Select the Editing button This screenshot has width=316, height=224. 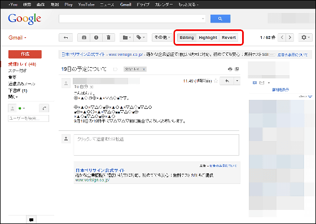click(187, 38)
